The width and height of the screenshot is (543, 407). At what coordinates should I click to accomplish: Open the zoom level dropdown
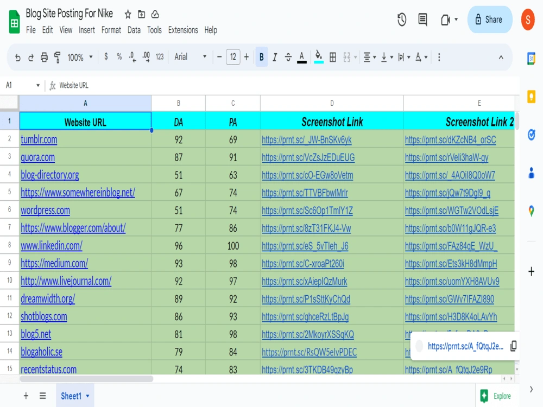[80, 57]
